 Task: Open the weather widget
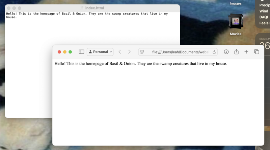(x=263, y=14)
